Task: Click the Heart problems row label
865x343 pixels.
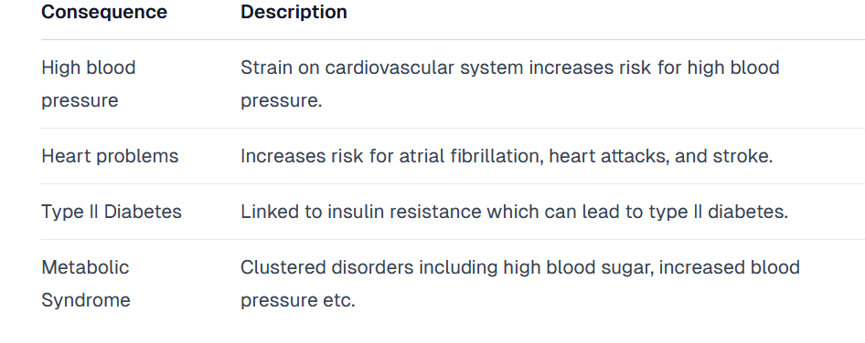Action: click(x=110, y=156)
